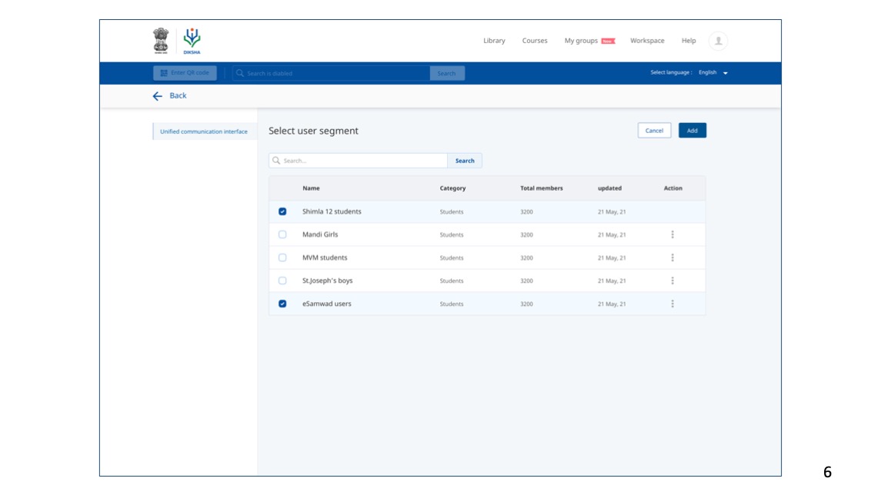Open the action menu for MVM students
The image size is (881, 495).
click(x=672, y=257)
